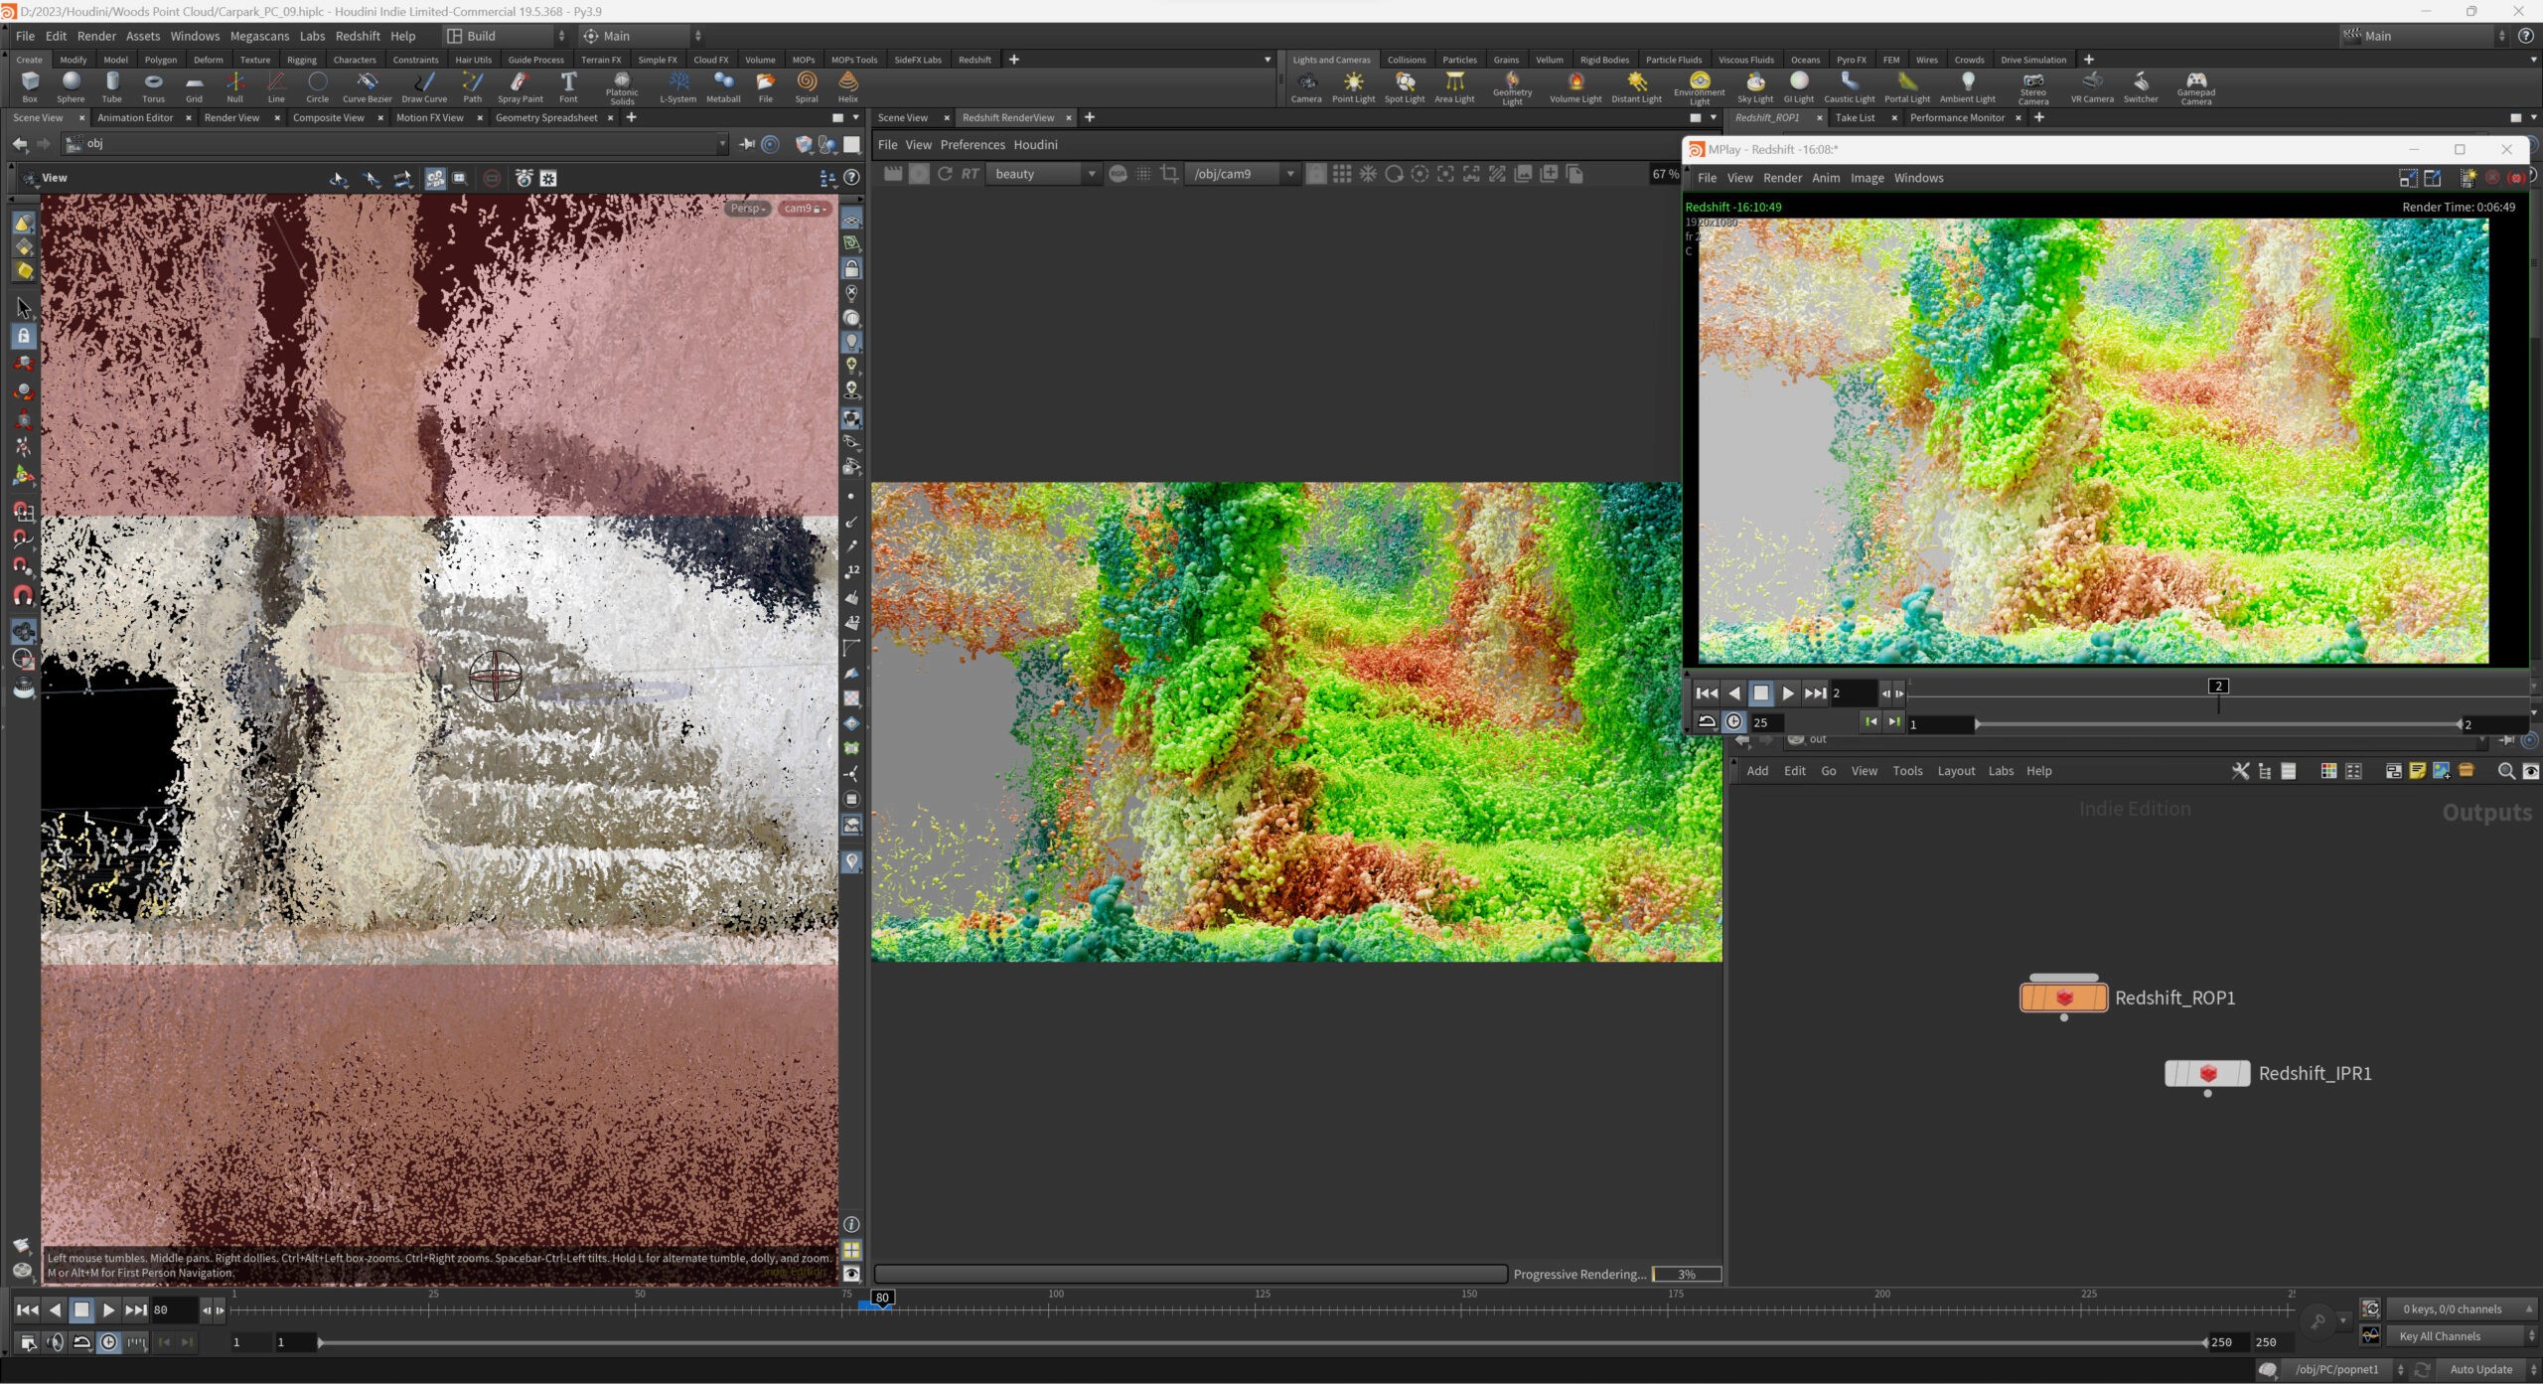Click the refresh icon in Redshift RenderView
The height and width of the screenshot is (1384, 2543).
[945, 174]
